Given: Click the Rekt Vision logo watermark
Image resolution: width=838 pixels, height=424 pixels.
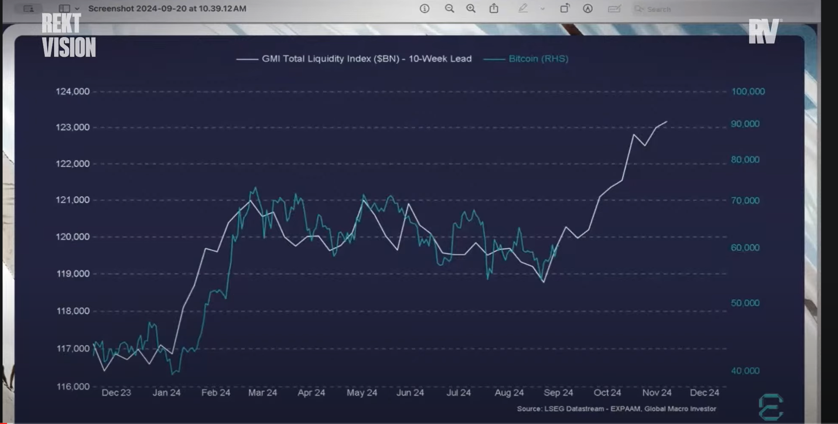Looking at the screenshot, I should [x=69, y=35].
